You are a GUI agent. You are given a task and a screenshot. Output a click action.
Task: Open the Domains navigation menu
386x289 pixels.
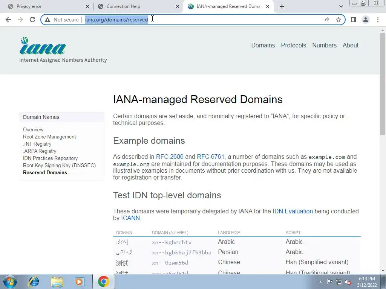pyautogui.click(x=263, y=46)
